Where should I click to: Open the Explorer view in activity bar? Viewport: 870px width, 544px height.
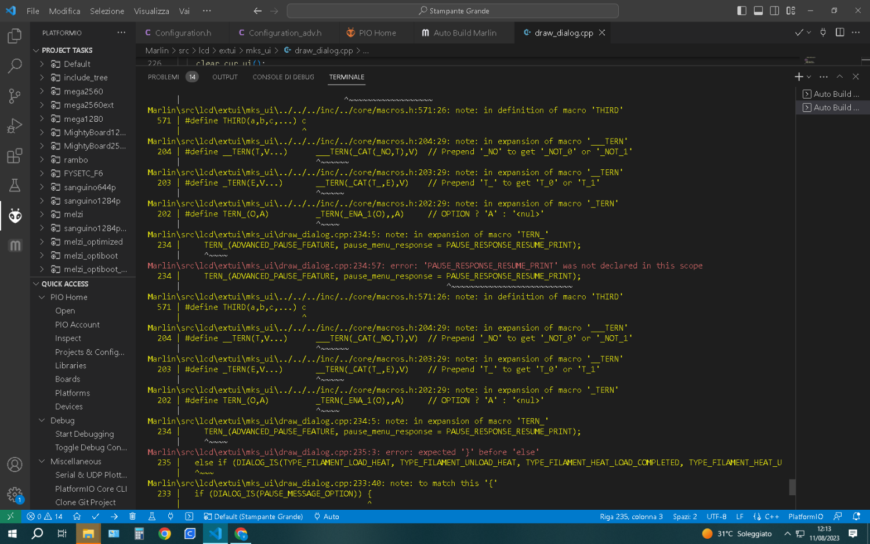pyautogui.click(x=14, y=36)
